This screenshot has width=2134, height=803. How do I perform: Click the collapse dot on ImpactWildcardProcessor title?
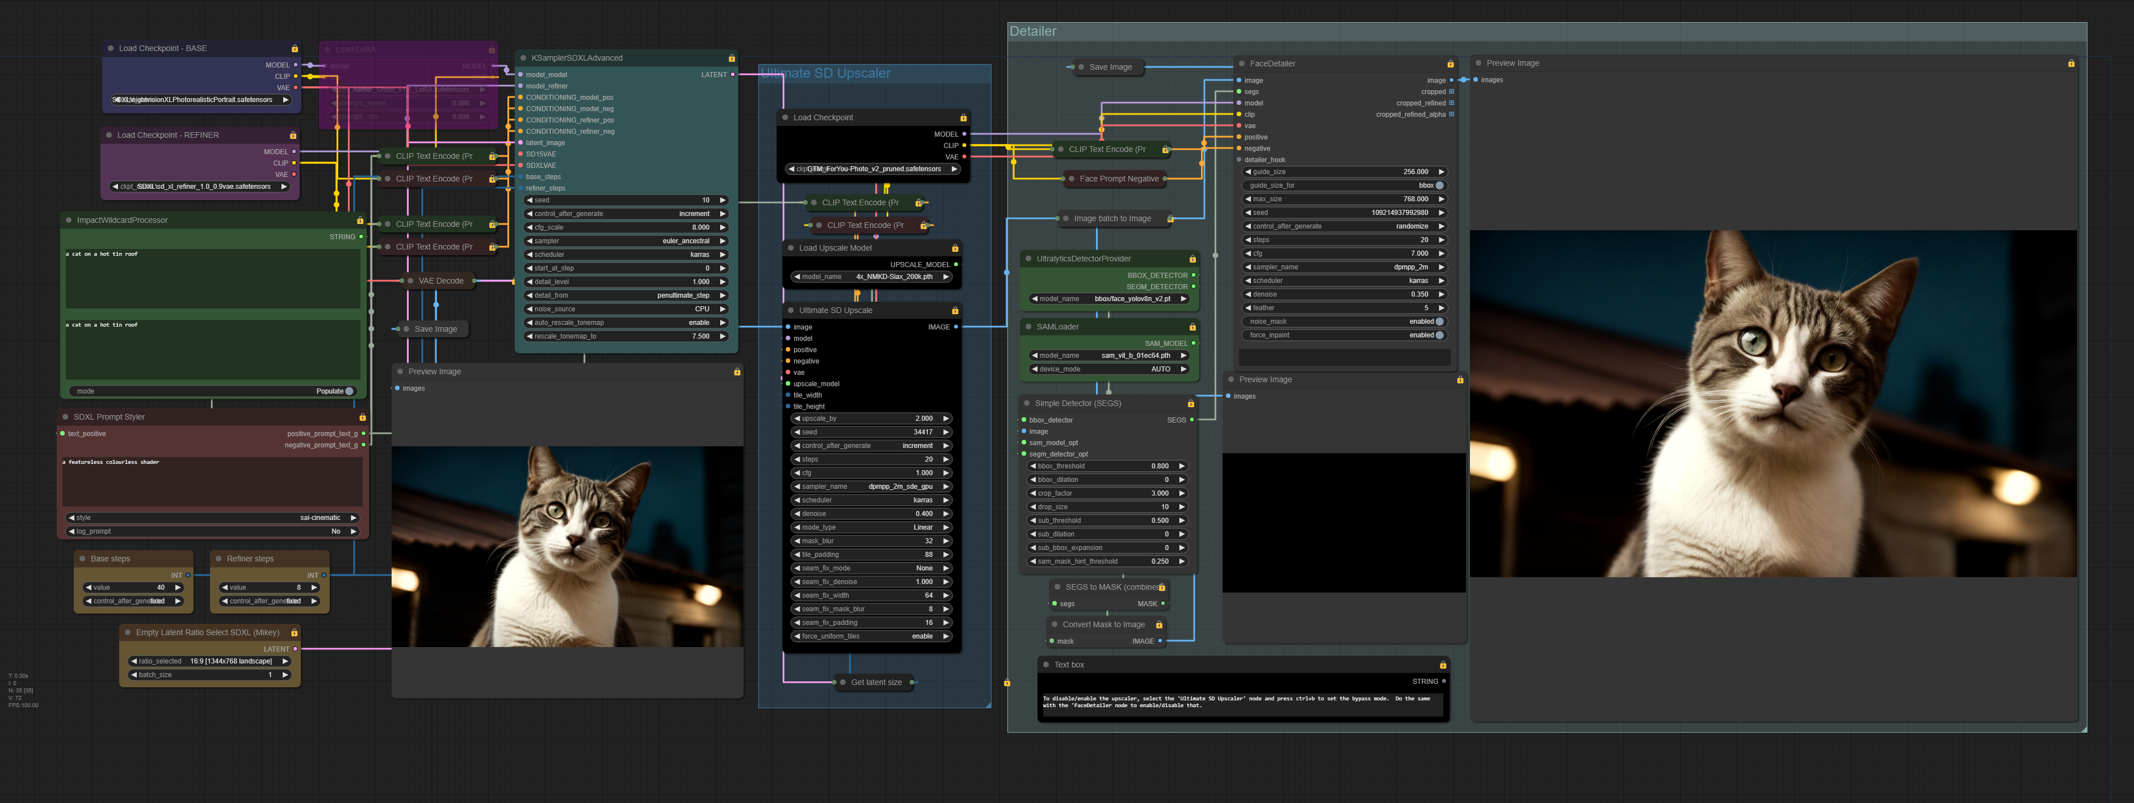[68, 220]
